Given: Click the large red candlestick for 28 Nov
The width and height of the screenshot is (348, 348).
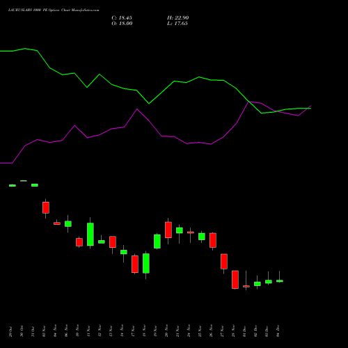Looking at the screenshot, I should pos(235,280).
